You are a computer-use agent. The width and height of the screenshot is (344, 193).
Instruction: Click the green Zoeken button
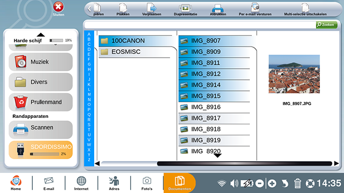point(327,24)
